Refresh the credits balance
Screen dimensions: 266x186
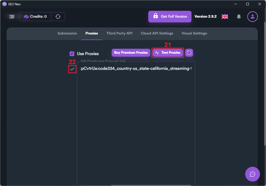point(58,17)
